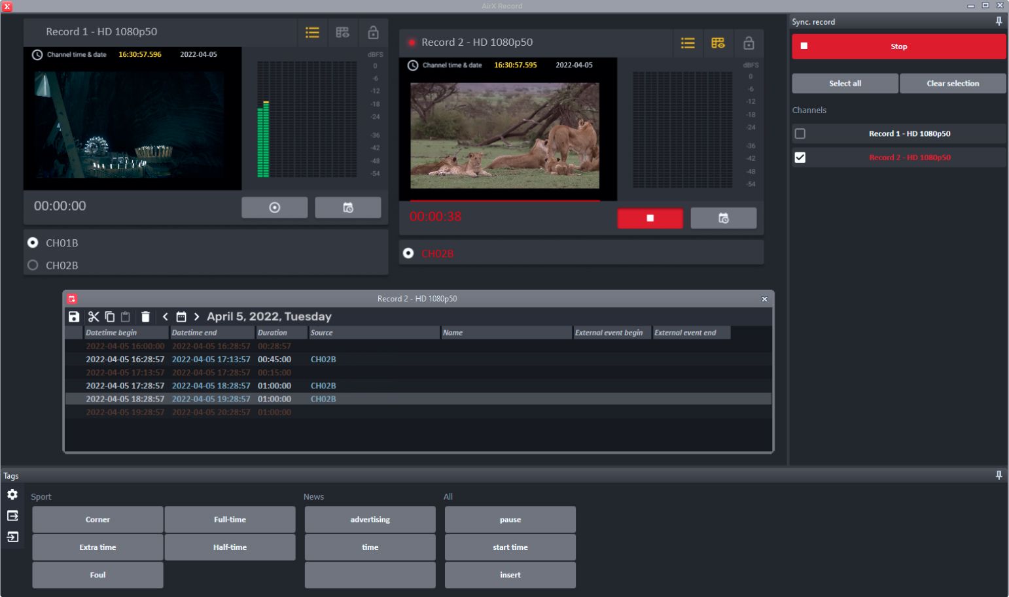Click the trash delete icon in schedule toolbar
Viewport: 1009px width, 597px height.
point(145,317)
